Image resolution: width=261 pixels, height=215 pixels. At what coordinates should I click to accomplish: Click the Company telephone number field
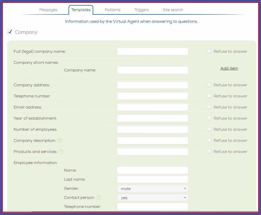click(152, 96)
